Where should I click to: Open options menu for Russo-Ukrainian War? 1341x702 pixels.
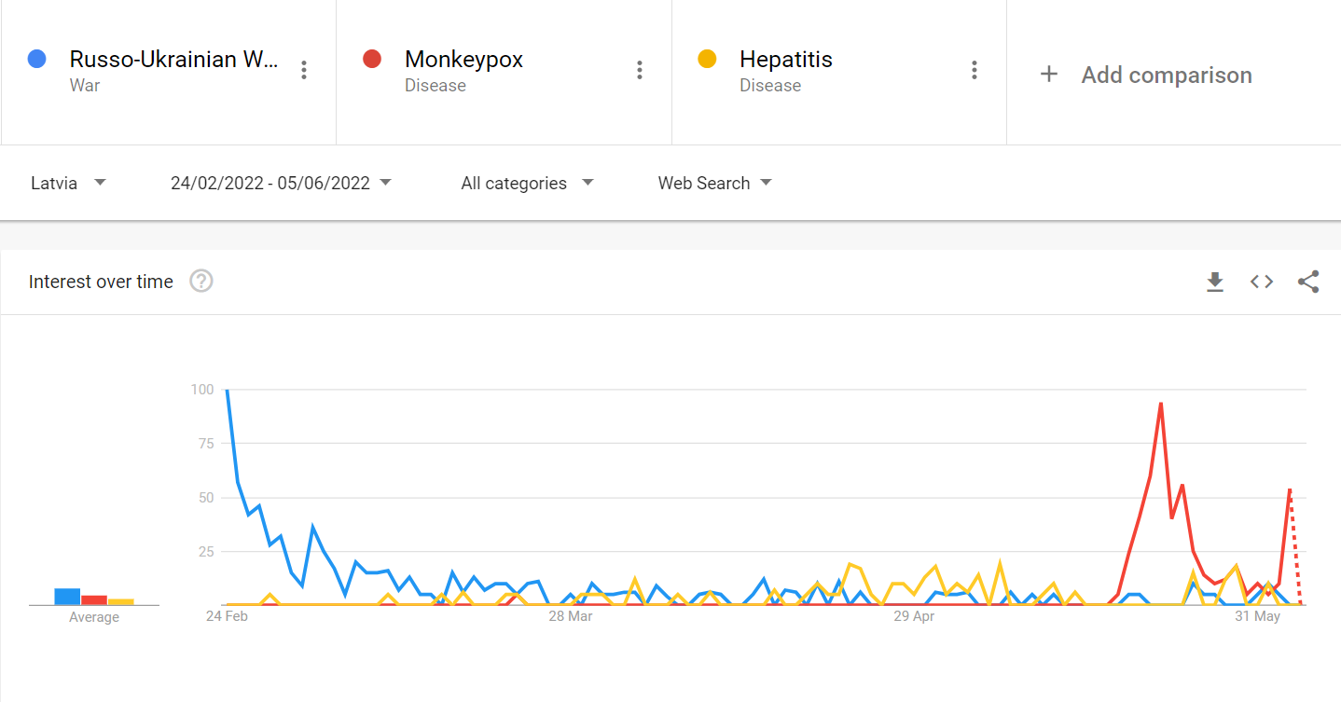303,70
